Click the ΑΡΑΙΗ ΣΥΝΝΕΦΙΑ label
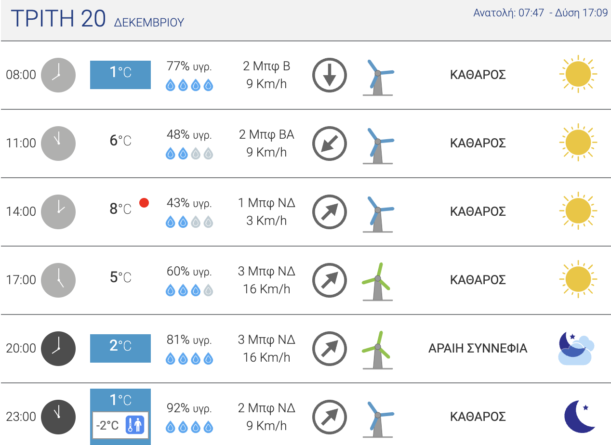 pyautogui.click(x=478, y=348)
